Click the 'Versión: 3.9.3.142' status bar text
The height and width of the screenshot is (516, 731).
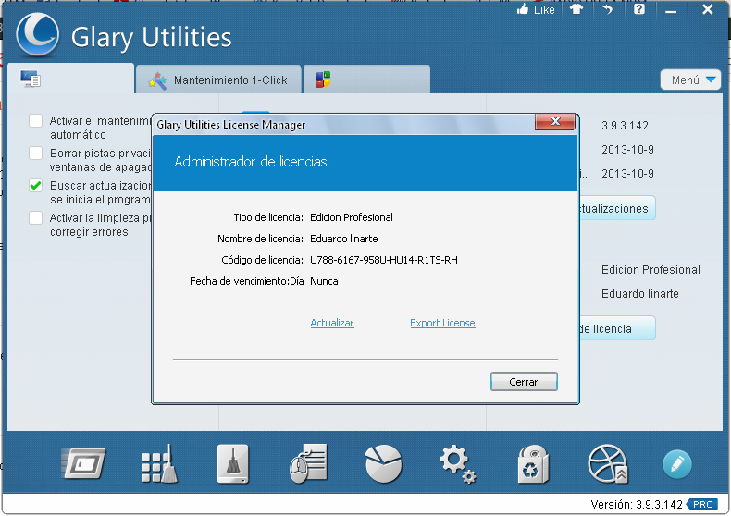(x=637, y=504)
